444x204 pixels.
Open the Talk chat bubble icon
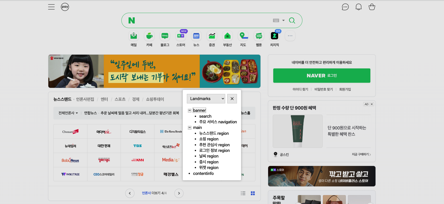tap(345, 7)
